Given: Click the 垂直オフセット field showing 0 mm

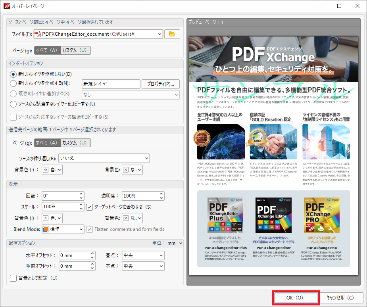Looking at the screenshot, I should coord(75,266).
